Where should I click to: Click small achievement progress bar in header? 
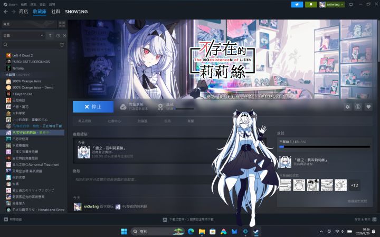(x=185, y=109)
